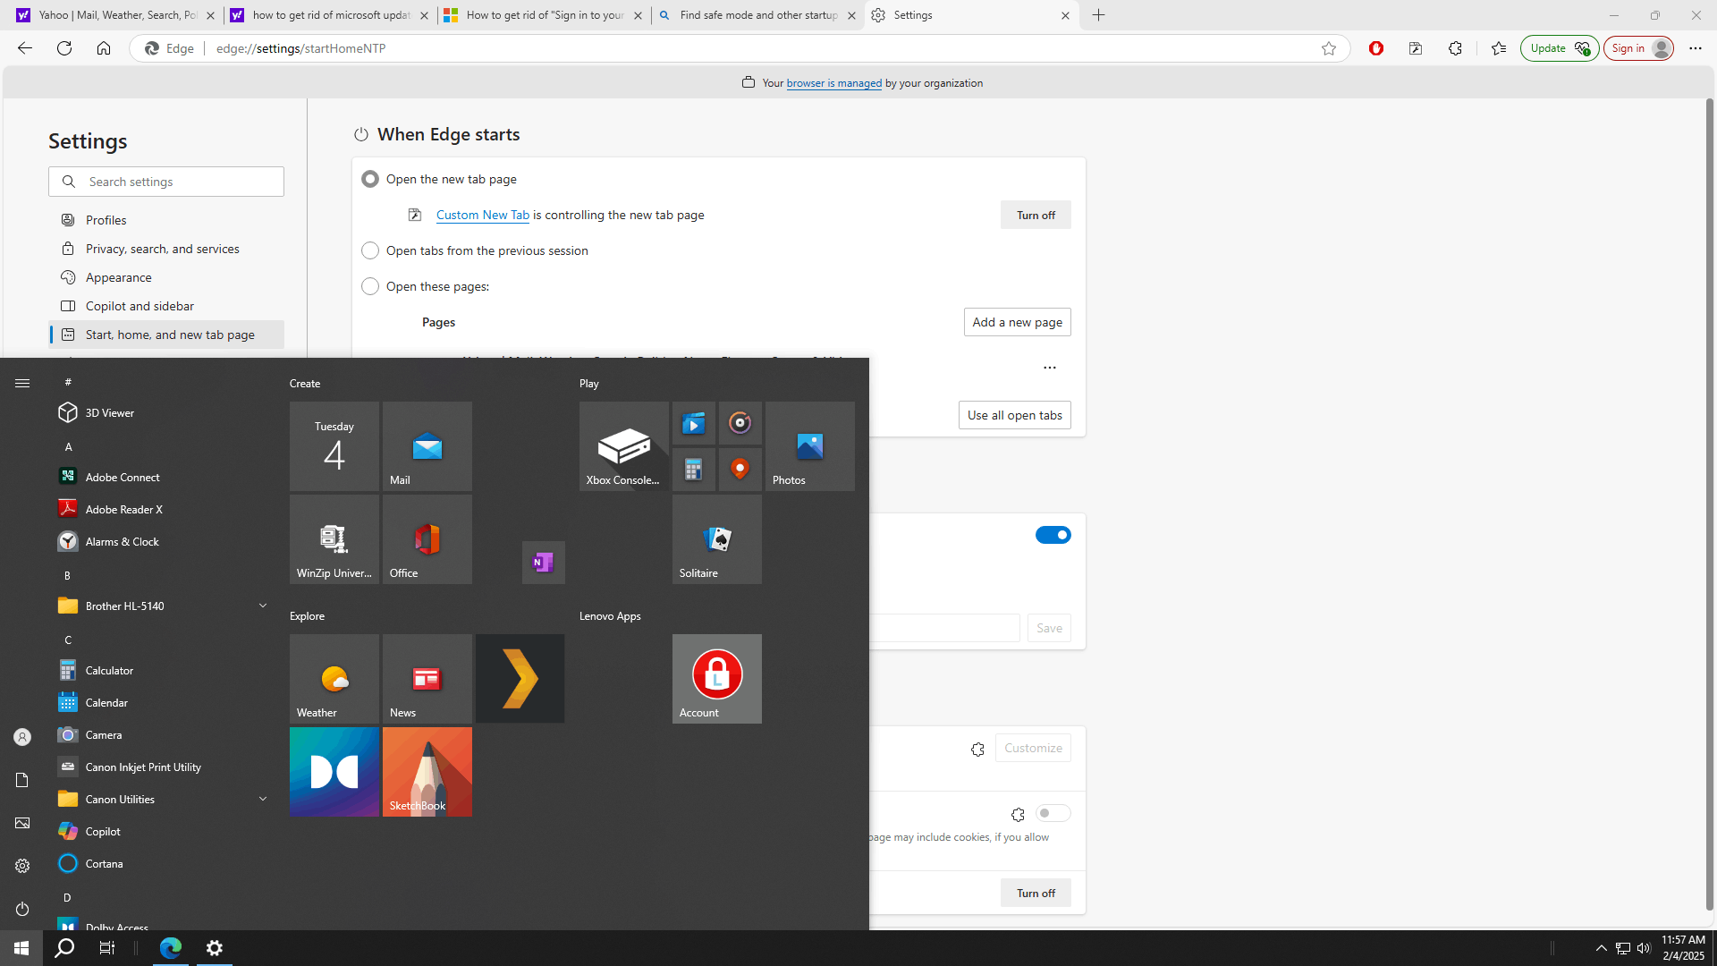The image size is (1717, 966).
Task: Expand the Brother HL-5140 folder
Action: coord(263,606)
